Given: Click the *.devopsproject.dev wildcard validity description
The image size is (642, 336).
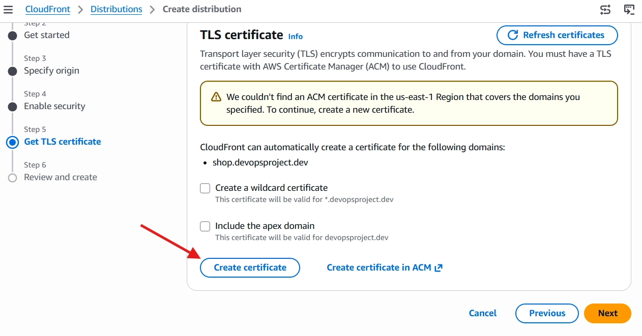Looking at the screenshot, I should (304, 199).
